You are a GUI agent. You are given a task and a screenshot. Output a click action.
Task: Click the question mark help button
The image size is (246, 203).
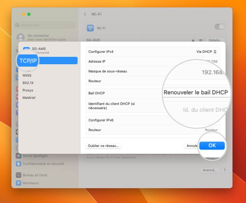point(225,170)
